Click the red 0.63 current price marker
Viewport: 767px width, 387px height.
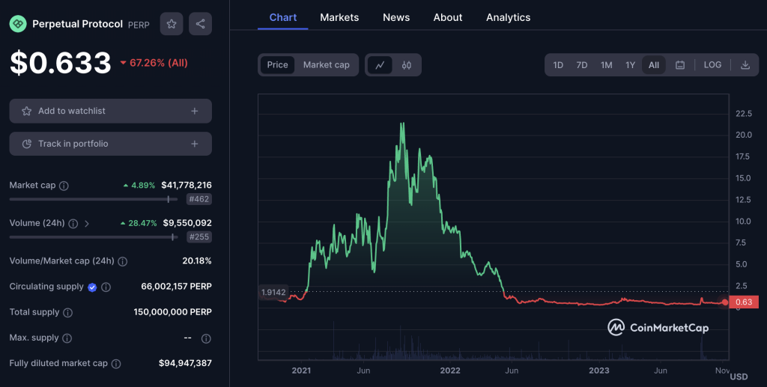[x=744, y=302]
